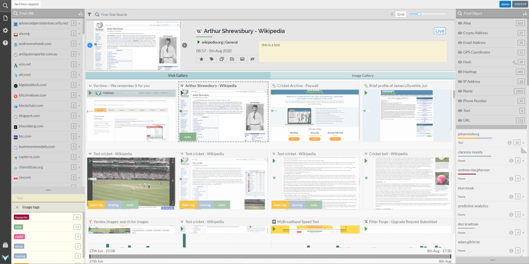Image resolution: width=529 pixels, height=264 pixels.
Task: Open the documents icon in the left sidebar
Action: click(x=5, y=18)
